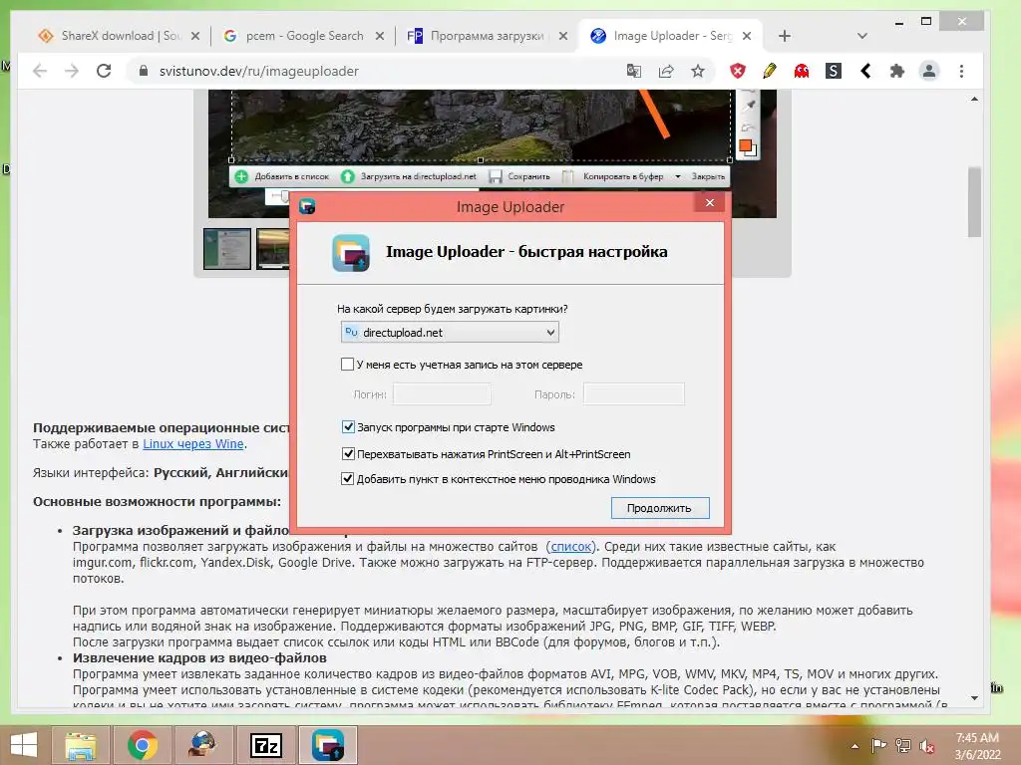This screenshot has height=765, width=1021.
Task: Click the site lock icon in address bar
Action: click(144, 71)
